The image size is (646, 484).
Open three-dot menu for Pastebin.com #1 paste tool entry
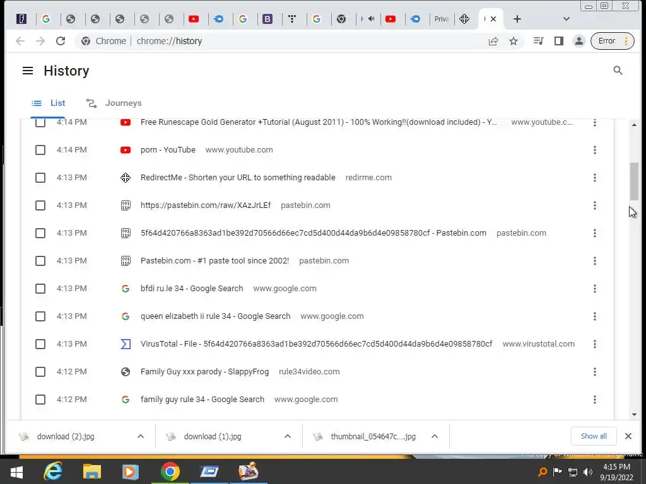click(x=594, y=261)
